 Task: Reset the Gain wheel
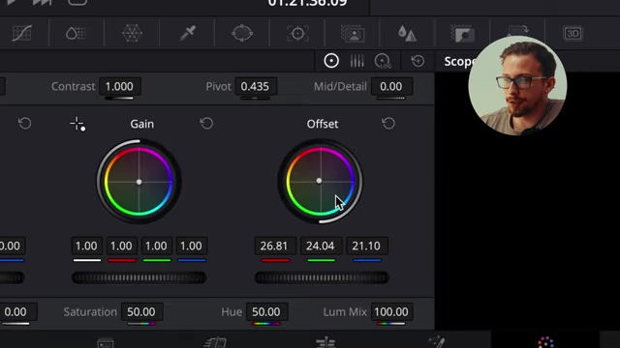pos(206,124)
